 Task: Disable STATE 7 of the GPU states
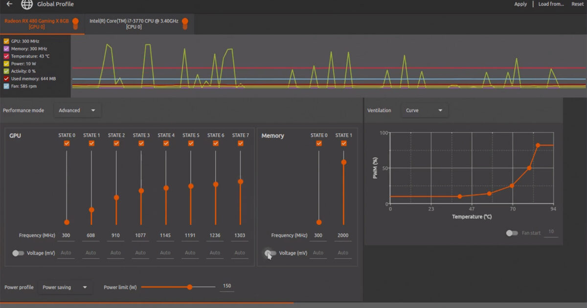pyautogui.click(x=240, y=143)
